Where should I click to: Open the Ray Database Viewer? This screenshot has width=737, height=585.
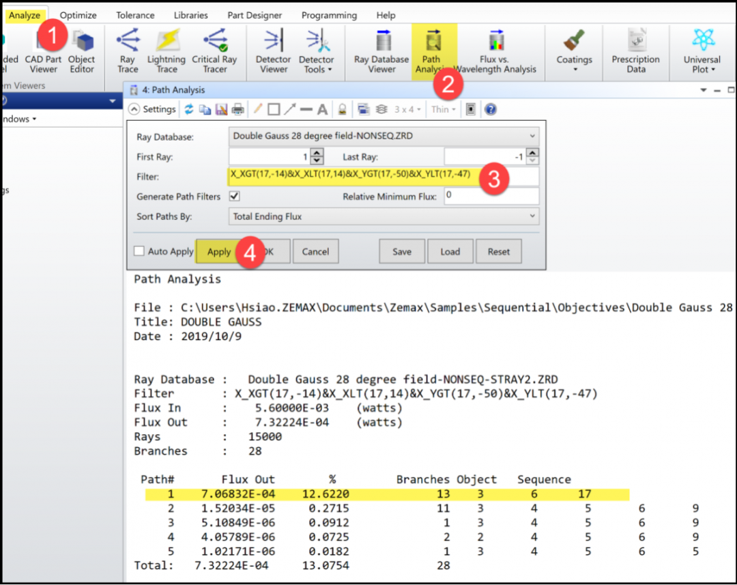click(x=381, y=52)
